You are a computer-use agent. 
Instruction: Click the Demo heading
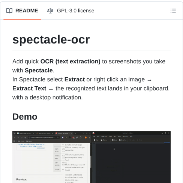[x=25, y=117]
